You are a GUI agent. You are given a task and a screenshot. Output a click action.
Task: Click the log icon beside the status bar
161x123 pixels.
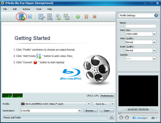coord(112,117)
